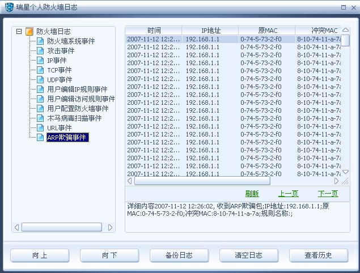Sort by 原MAC column header
The height and width of the screenshot is (273, 360).
[267, 30]
